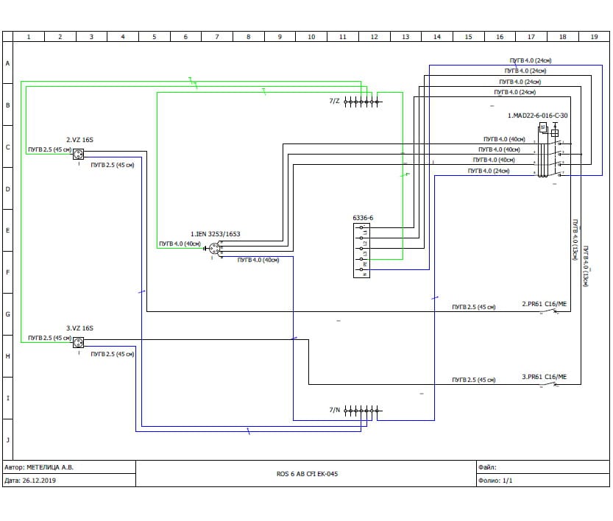613x521 pixels.
Task: Select the 2.VZ 16S socket symbol
Action: [78, 153]
